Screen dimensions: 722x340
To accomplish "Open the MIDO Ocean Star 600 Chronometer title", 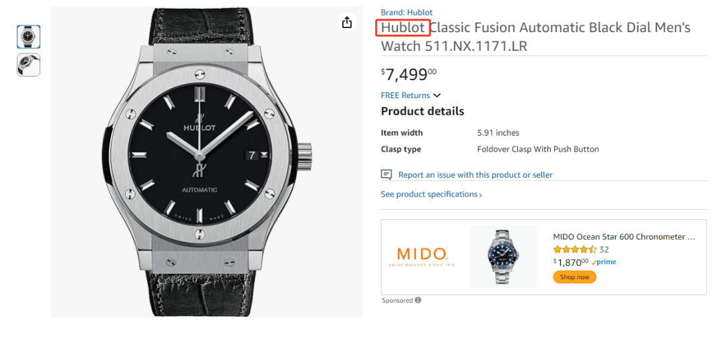I will [624, 236].
